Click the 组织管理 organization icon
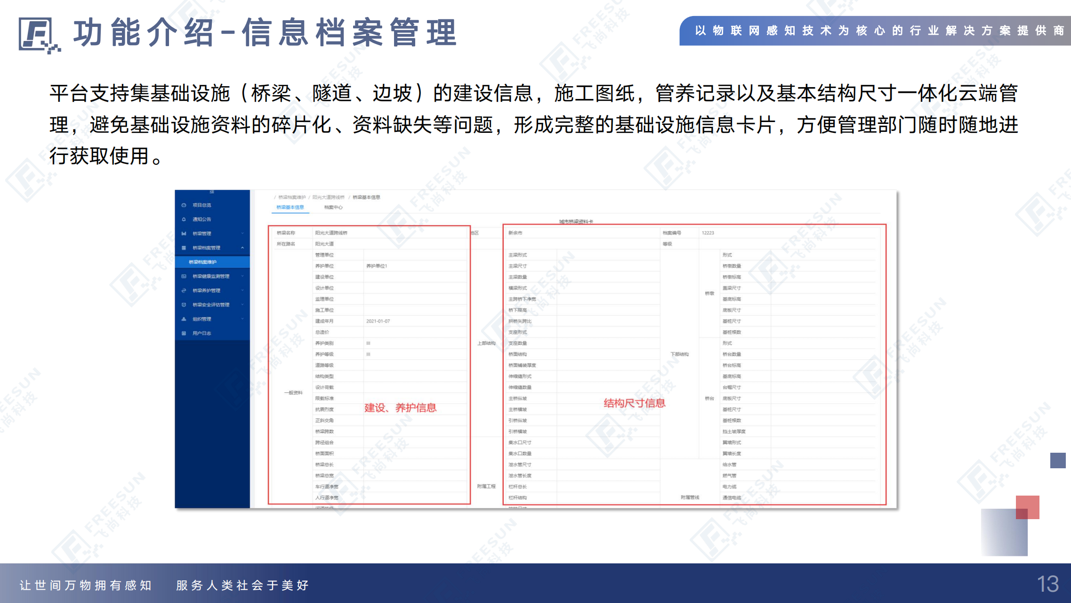Screen dimensions: 1071x603 click(x=184, y=319)
